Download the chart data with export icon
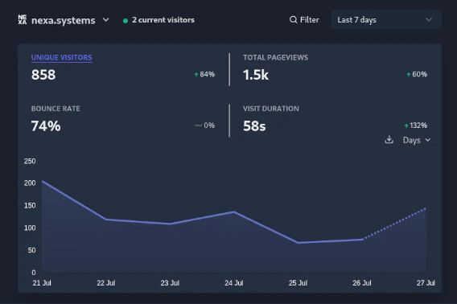Viewport: 457px width, 304px height. (389, 140)
